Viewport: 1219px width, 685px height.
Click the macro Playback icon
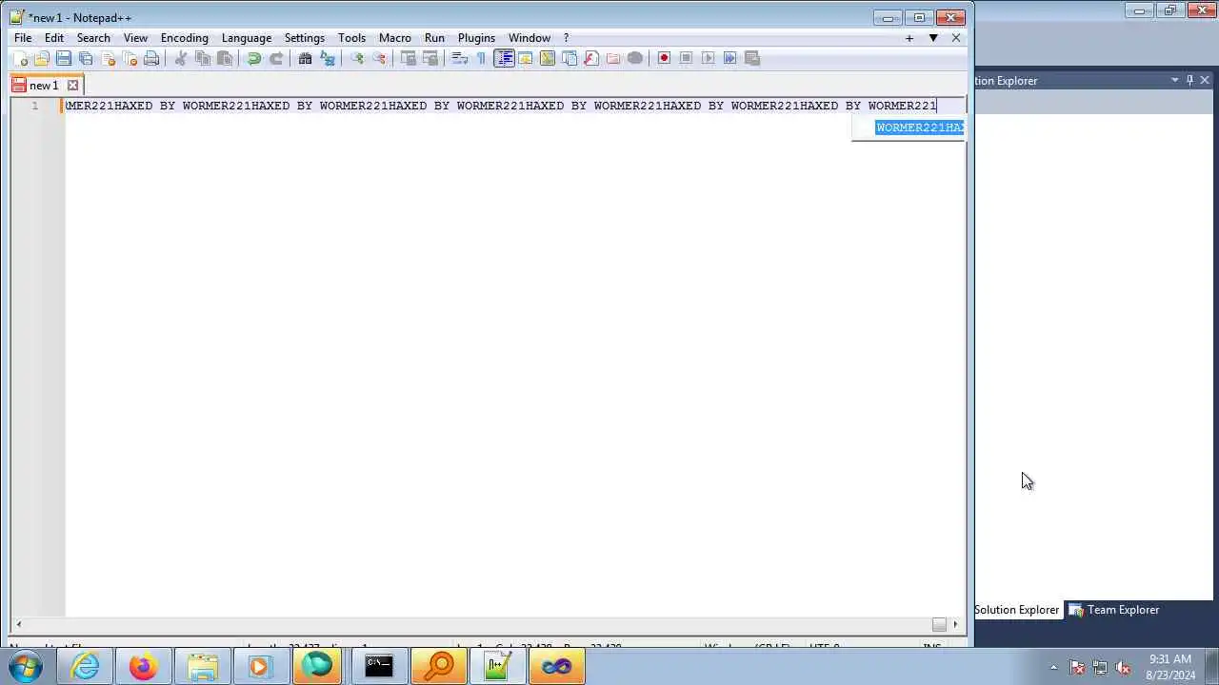708,58
